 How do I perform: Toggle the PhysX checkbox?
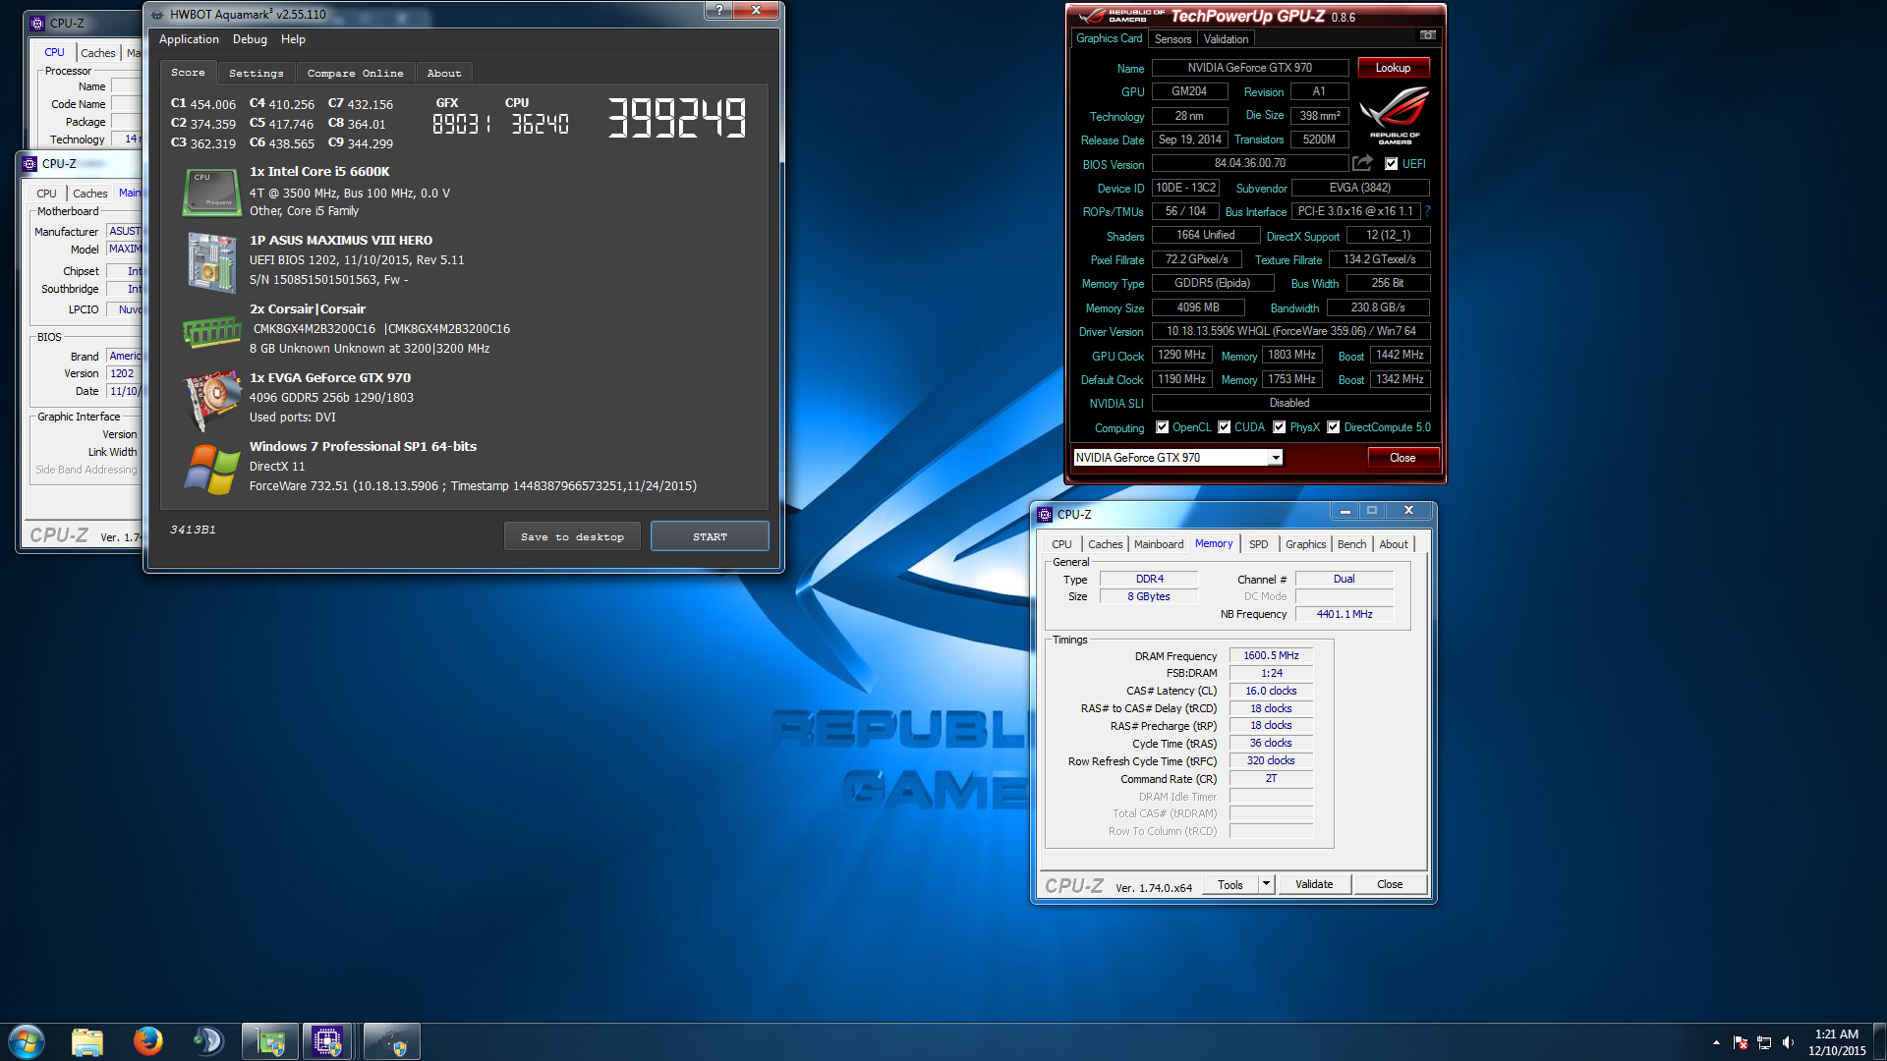1279,427
